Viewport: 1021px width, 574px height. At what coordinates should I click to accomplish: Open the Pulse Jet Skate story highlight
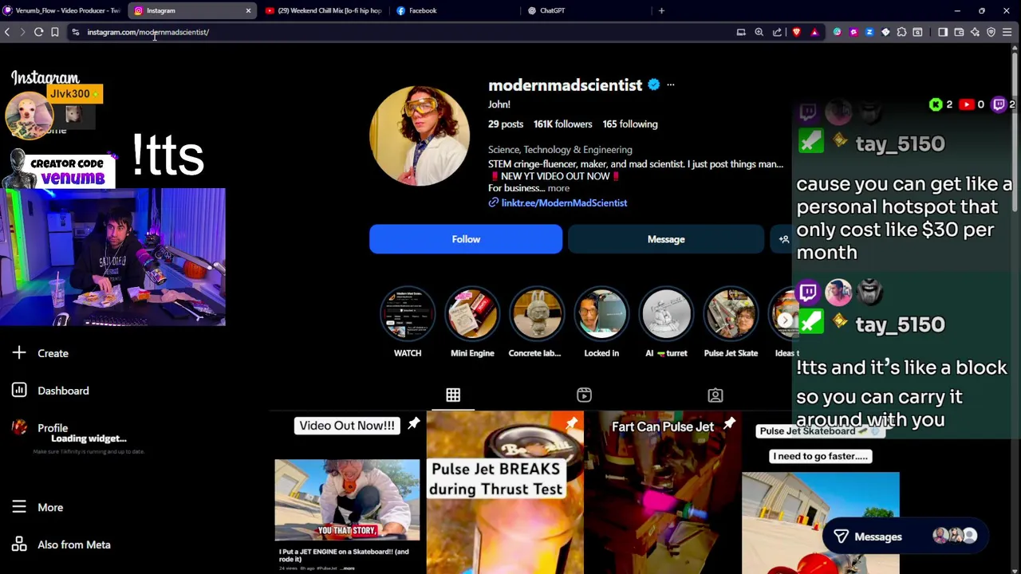click(x=731, y=314)
